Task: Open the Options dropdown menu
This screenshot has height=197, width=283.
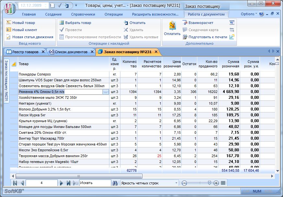Action: 249,14
